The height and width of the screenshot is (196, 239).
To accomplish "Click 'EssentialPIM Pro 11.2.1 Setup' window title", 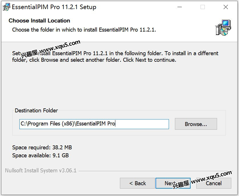I will (54, 7).
